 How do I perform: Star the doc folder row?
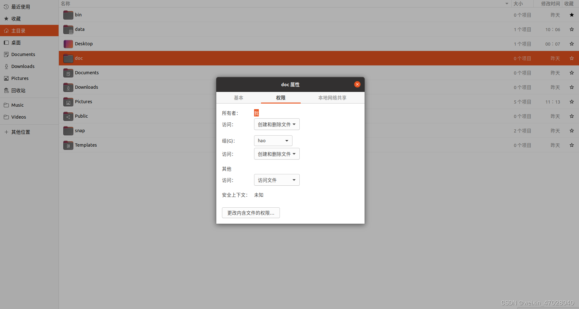pyautogui.click(x=572, y=58)
